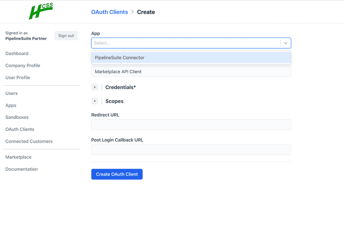
Task: Open the OAuth Clients breadcrumb link
Action: 109,12
